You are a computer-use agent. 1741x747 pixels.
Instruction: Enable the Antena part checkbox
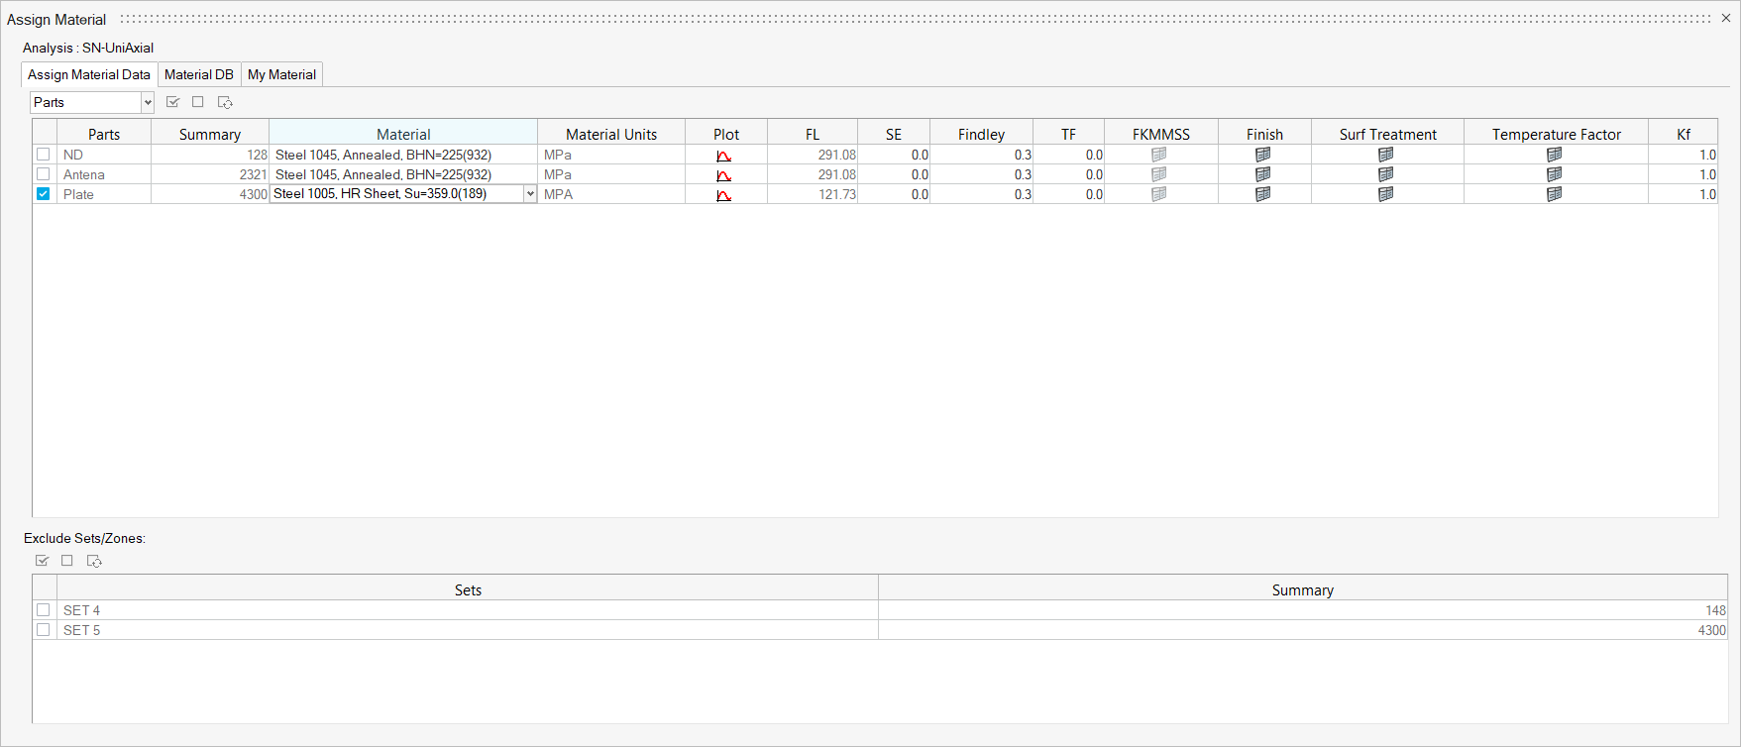click(44, 174)
